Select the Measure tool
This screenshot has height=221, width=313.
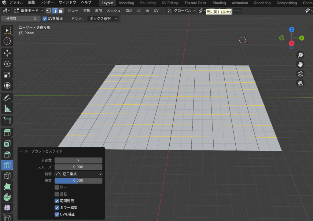(7, 108)
